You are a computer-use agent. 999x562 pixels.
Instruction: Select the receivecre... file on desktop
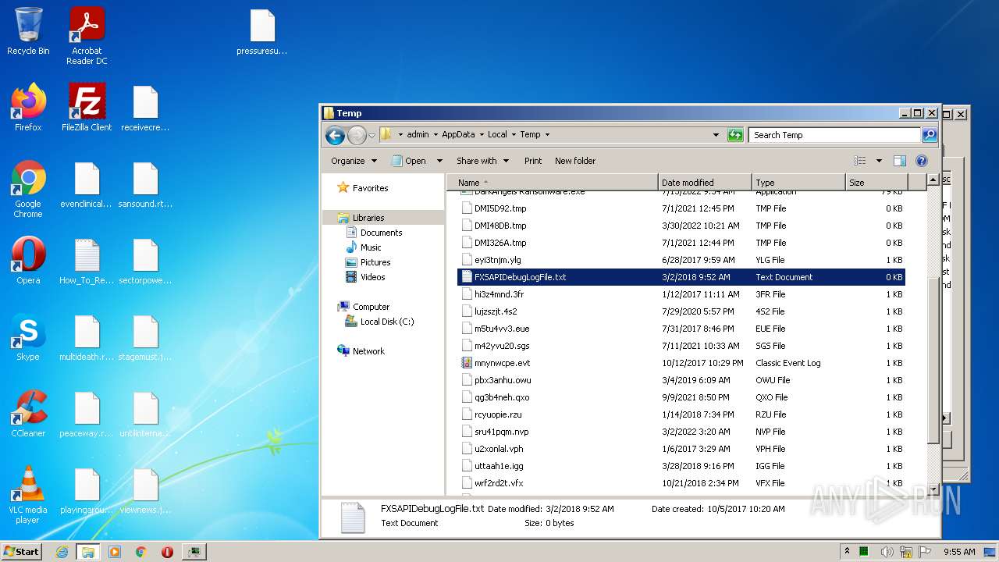(145, 108)
